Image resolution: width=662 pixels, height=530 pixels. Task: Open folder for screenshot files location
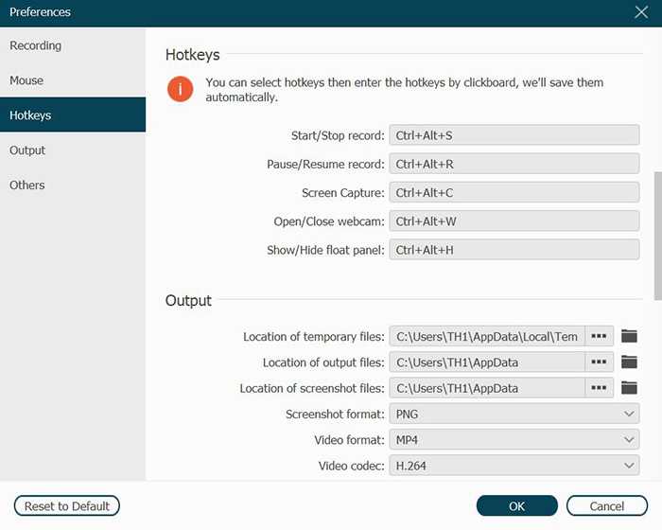pyautogui.click(x=629, y=388)
